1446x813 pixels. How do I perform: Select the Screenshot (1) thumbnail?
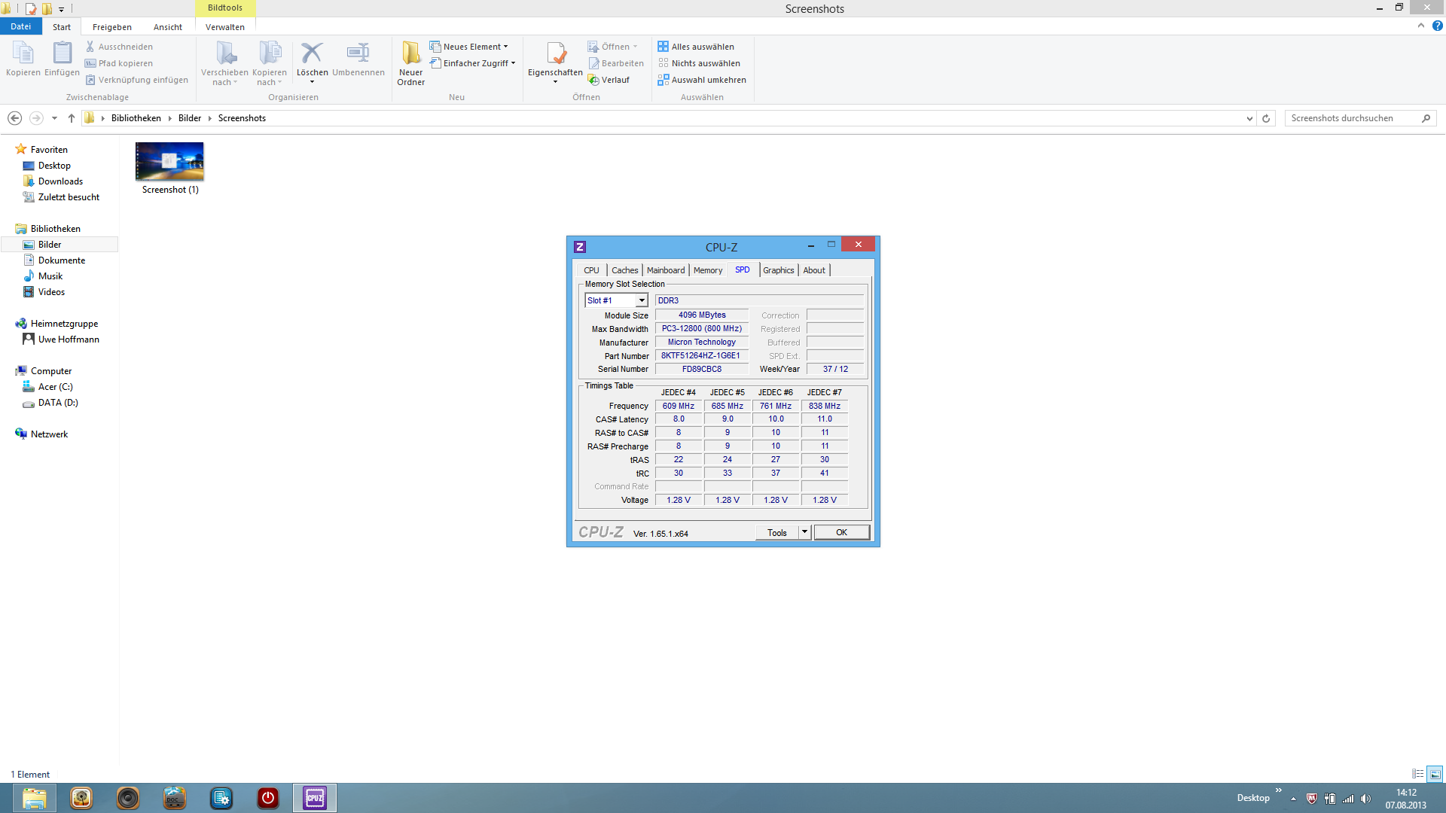pyautogui.click(x=169, y=162)
